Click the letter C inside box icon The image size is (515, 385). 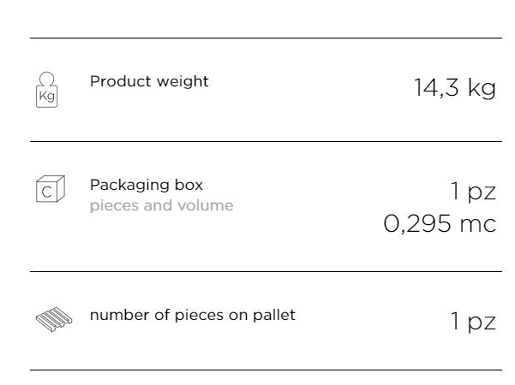[46, 192]
